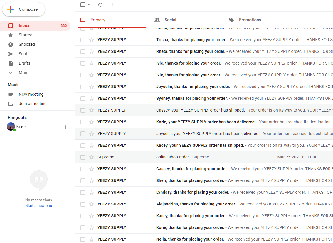Open the Sydney thanks for placing order email

click(204, 99)
